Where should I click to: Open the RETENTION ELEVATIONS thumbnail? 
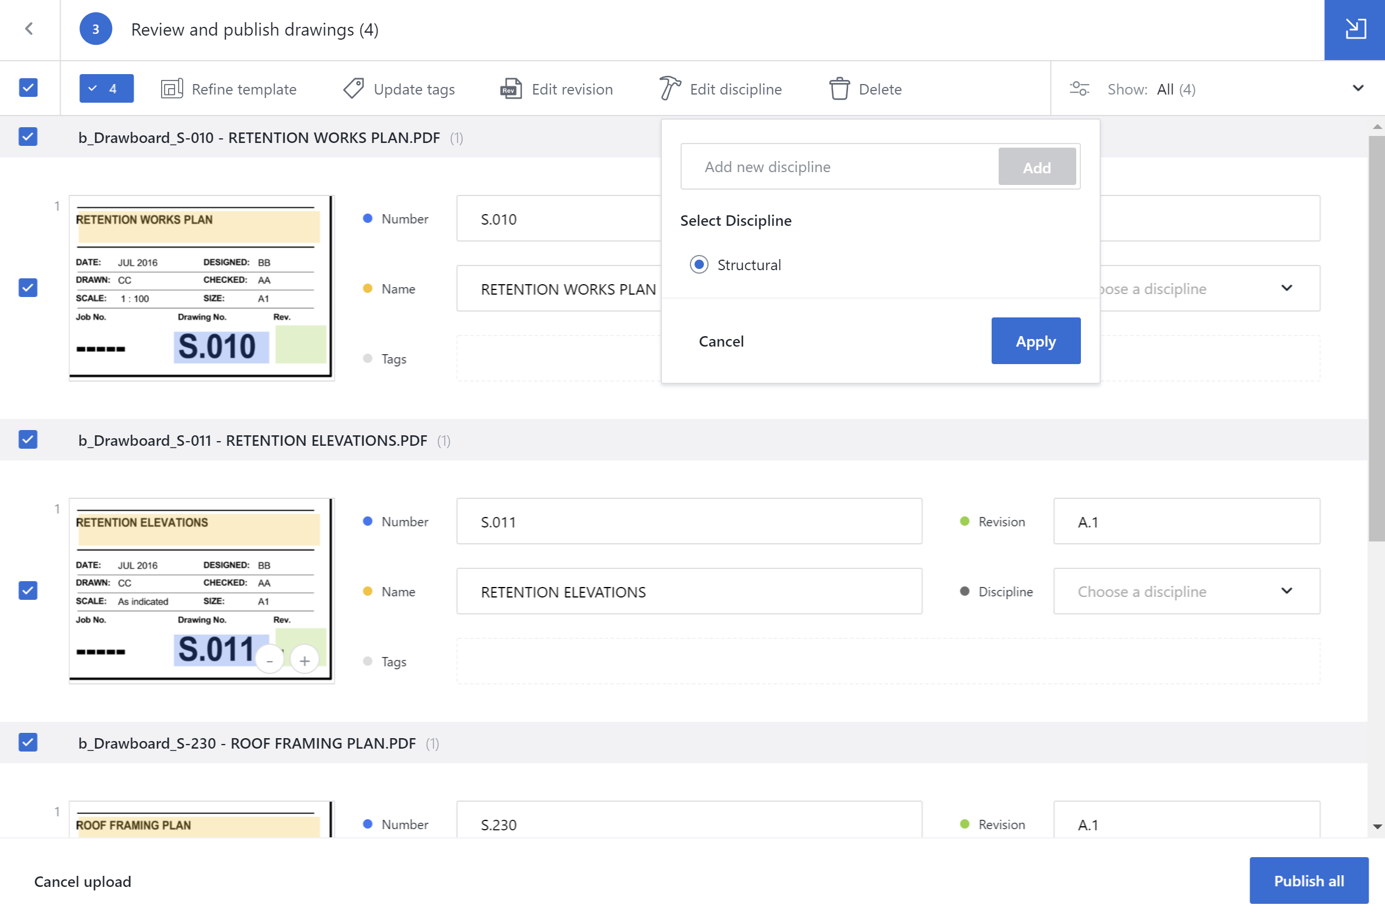coord(201,590)
